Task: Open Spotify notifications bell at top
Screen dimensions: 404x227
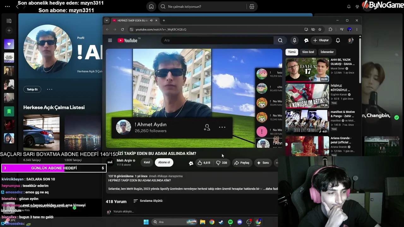Action: pos(349,7)
